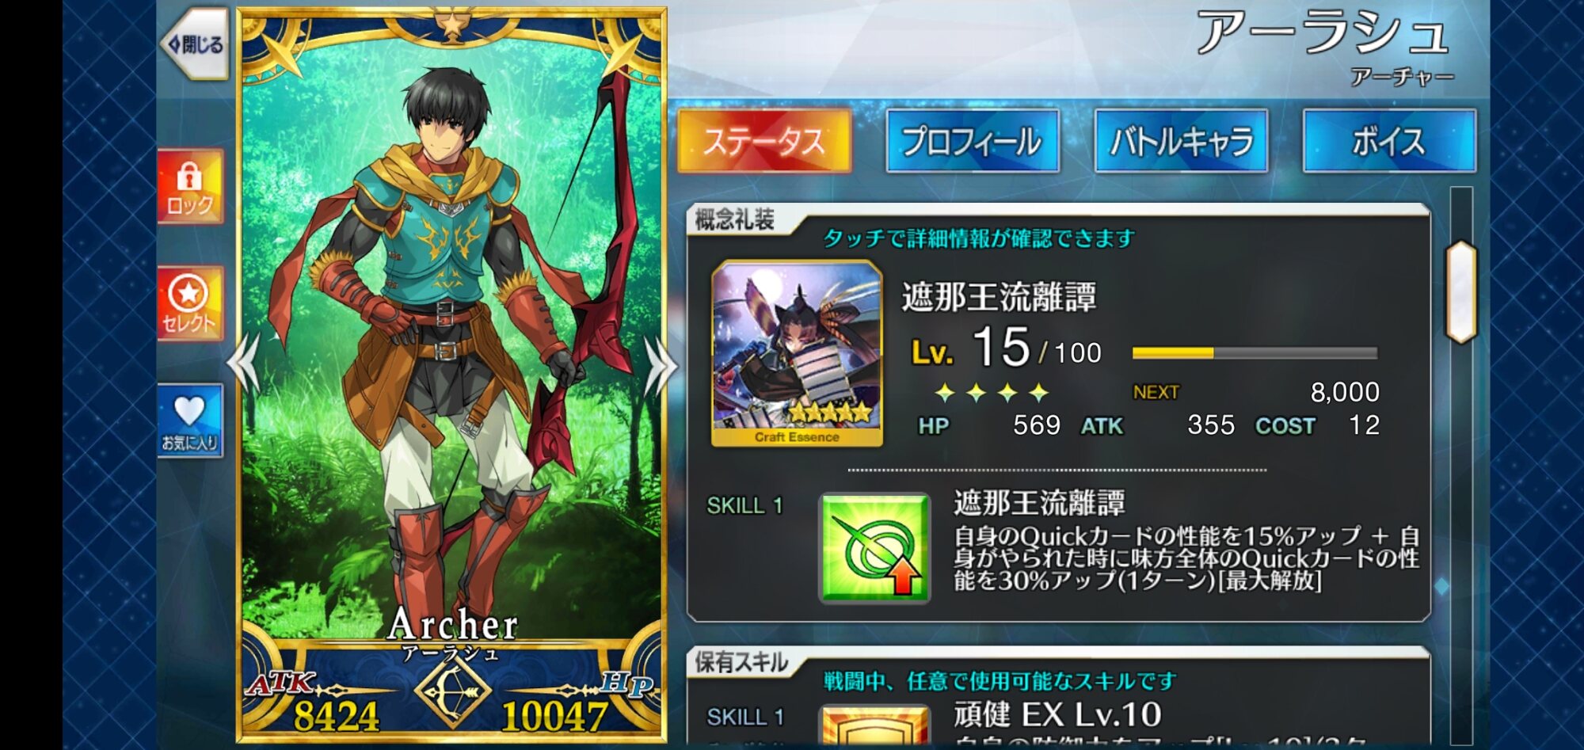Go to previous servant with left arrow
The image size is (1584, 750).
244,363
